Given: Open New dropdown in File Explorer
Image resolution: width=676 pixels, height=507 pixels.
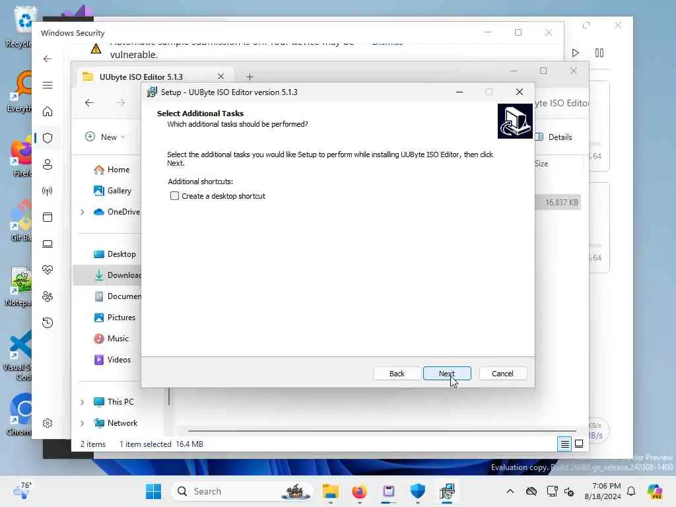Looking at the screenshot, I should (106, 137).
